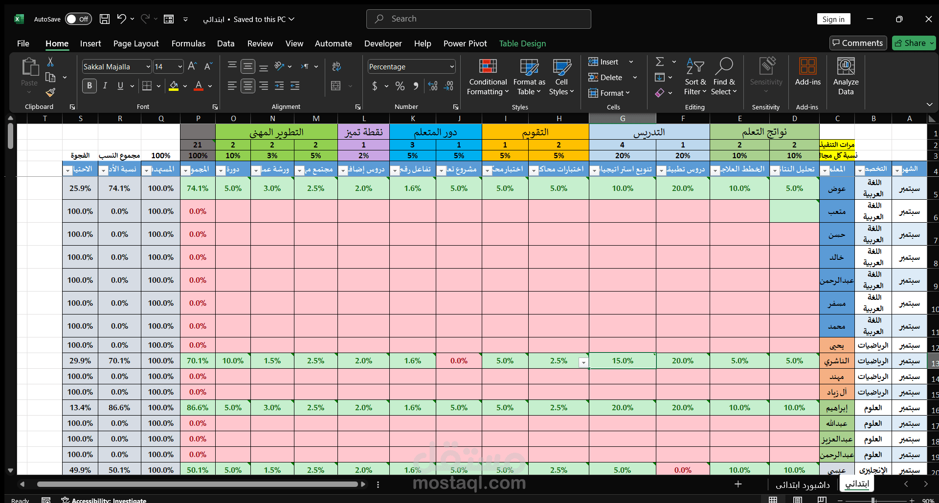Open Sort & Filter dropdown

695,77
